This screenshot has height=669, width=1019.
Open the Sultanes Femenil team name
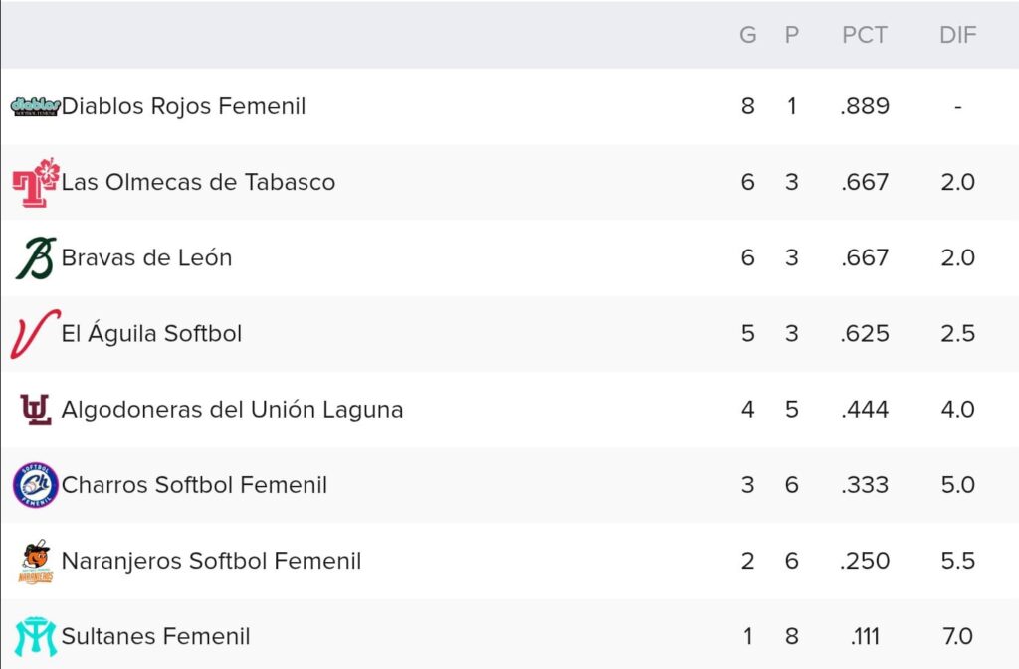coord(155,636)
